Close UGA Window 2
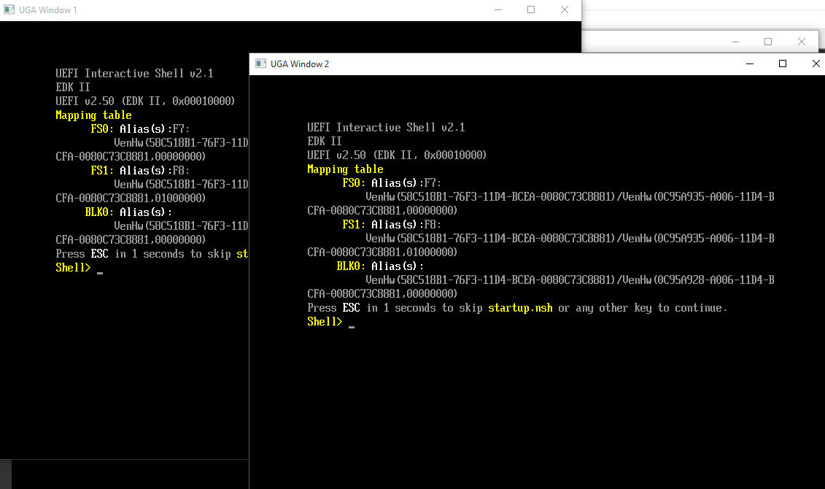 point(815,63)
